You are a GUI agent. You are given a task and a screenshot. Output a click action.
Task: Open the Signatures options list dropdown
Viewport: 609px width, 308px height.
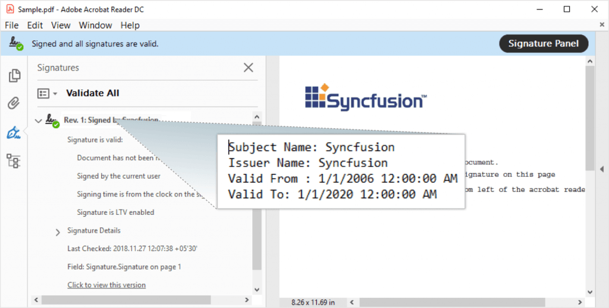48,93
